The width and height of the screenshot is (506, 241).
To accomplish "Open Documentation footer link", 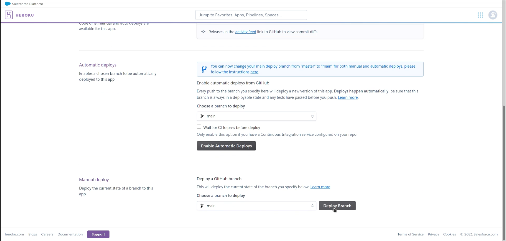I will click(70, 234).
